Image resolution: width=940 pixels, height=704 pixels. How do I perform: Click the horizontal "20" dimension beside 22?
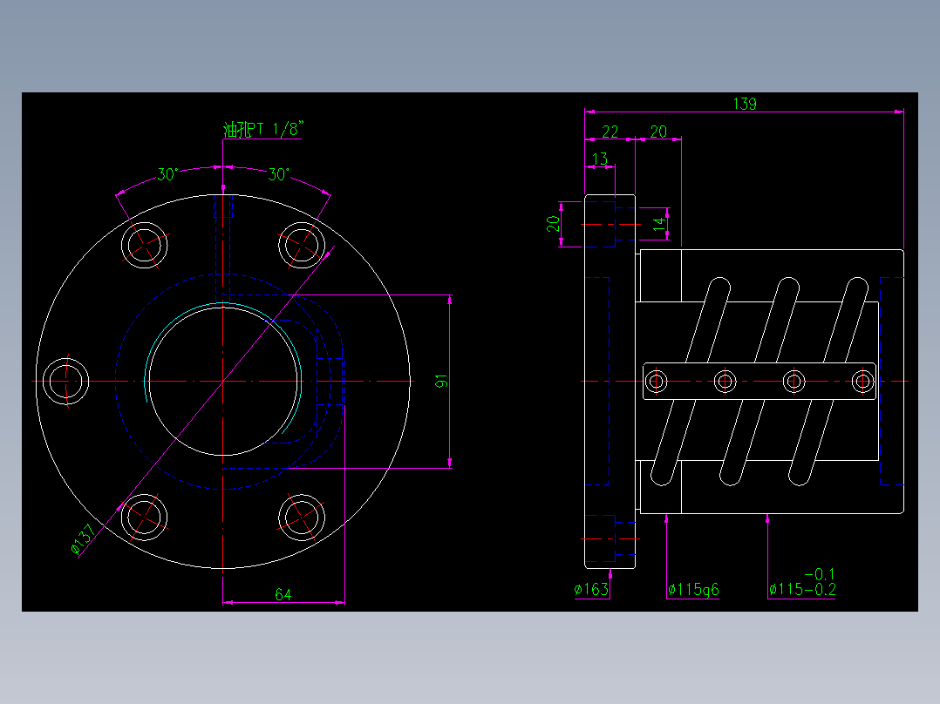coord(658,132)
